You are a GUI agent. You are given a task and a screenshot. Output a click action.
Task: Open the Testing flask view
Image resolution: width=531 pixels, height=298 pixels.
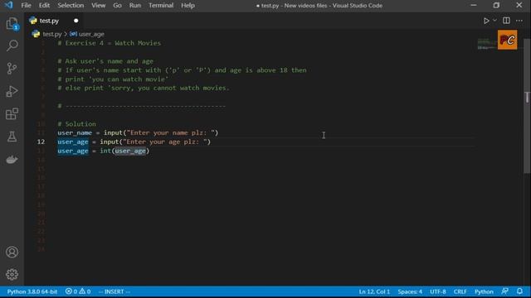[x=12, y=137]
